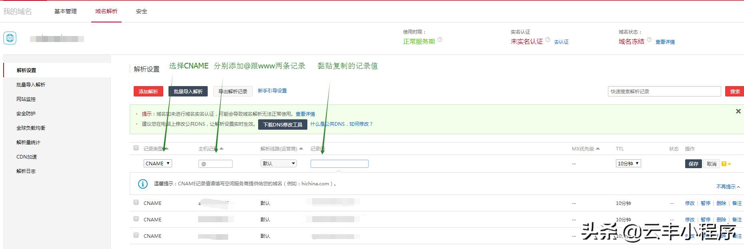Click 备注 on the second CNAME row
This screenshot has width=744, height=249.
click(x=737, y=219)
